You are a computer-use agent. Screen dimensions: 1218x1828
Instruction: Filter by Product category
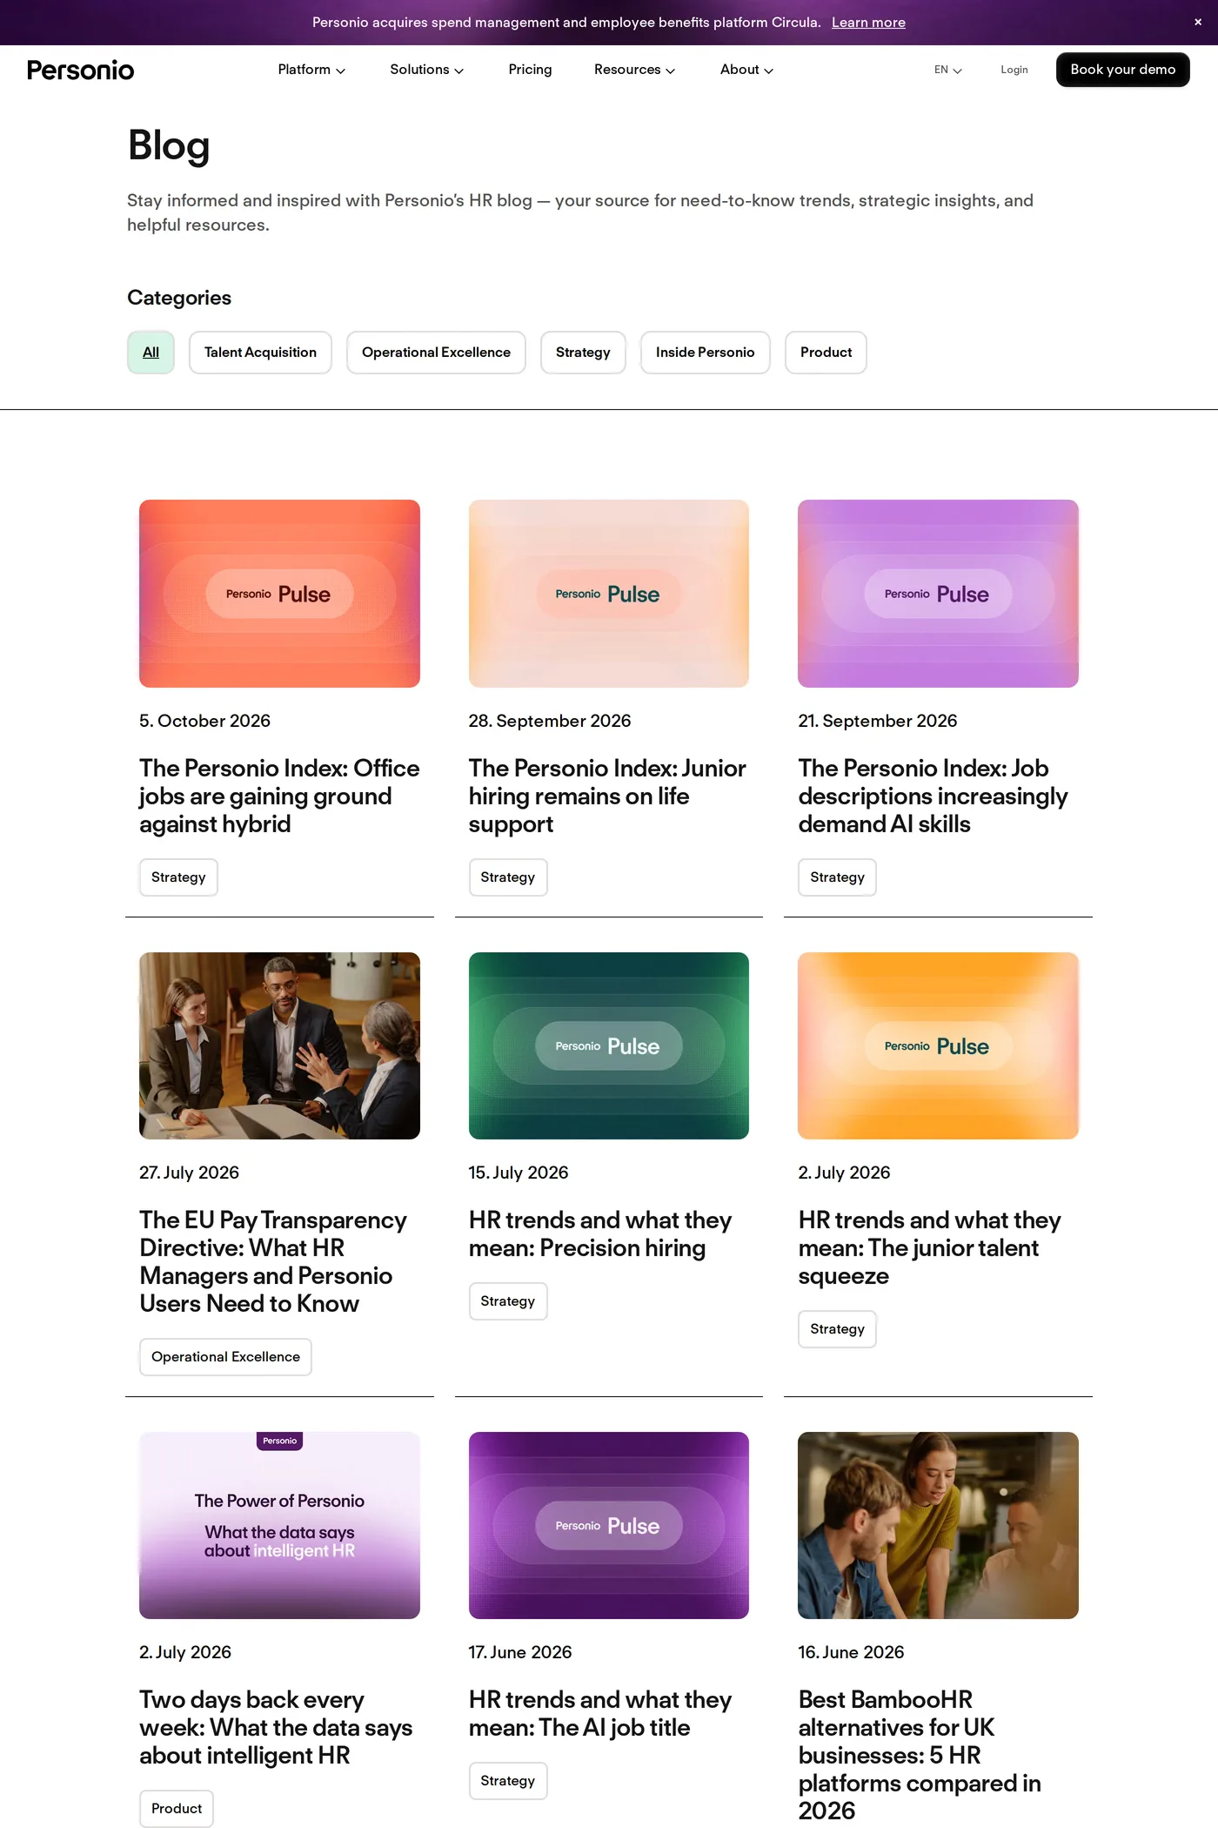tap(826, 353)
